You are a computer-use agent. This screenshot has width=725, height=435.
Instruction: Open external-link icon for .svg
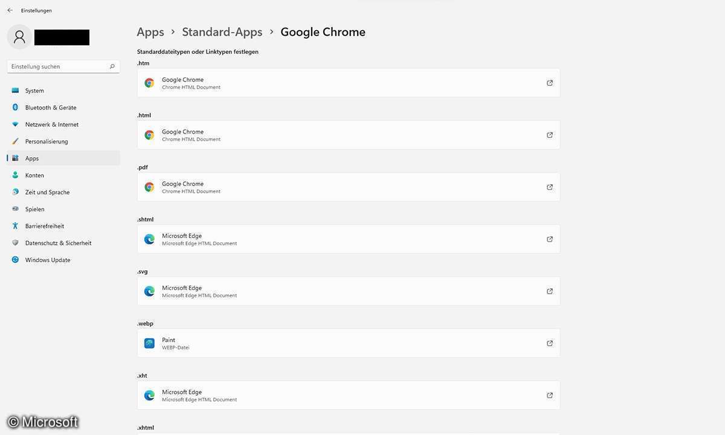(x=550, y=291)
